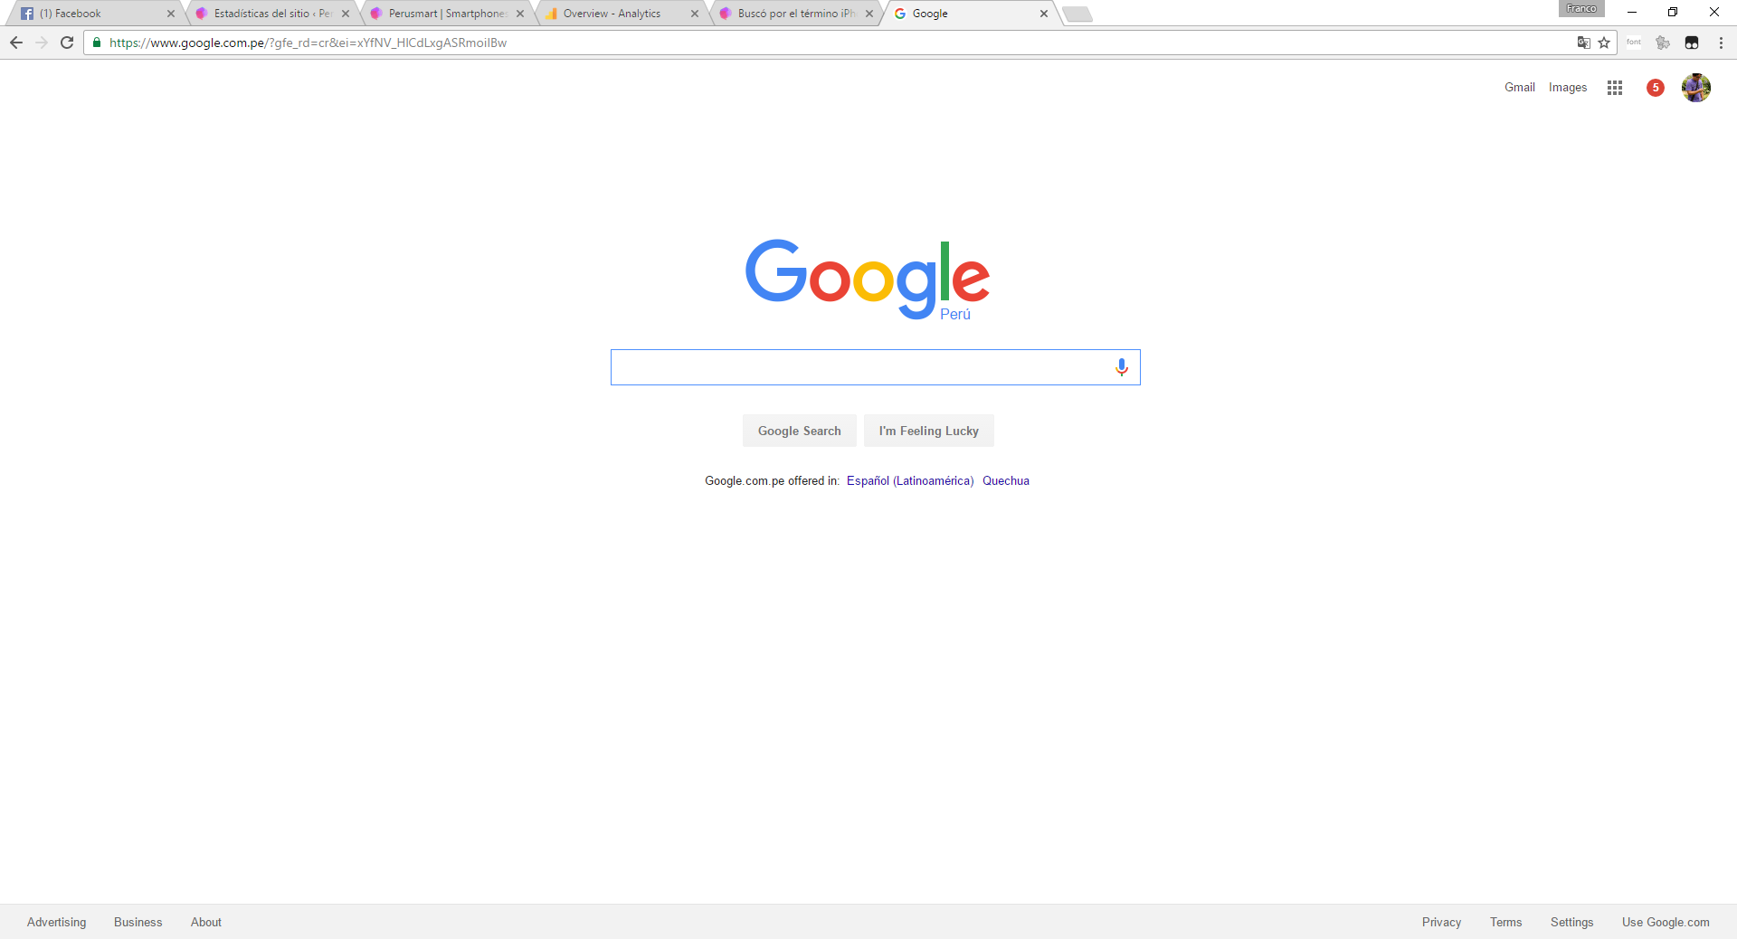Close the Estadísticas del sitio tab

click(x=346, y=14)
